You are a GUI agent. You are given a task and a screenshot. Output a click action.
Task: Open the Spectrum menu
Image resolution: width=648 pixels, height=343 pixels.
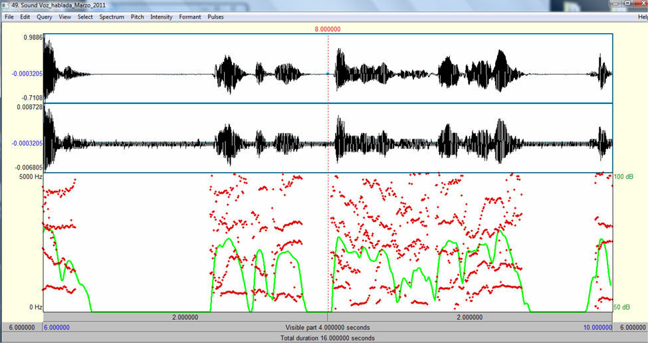tap(112, 17)
